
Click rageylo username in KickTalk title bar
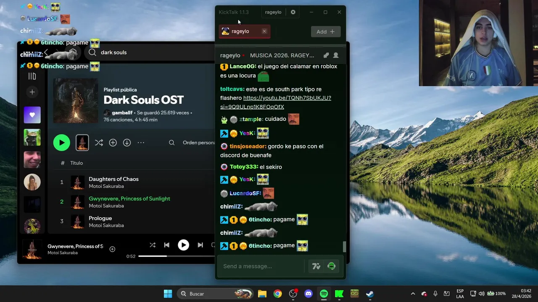[273, 12]
